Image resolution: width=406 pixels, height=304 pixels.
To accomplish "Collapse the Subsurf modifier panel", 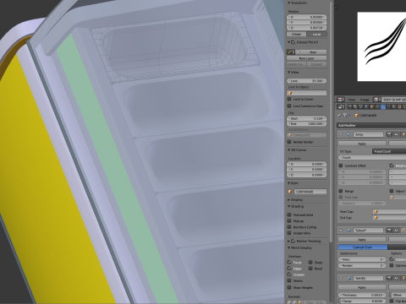I will point(341,230).
